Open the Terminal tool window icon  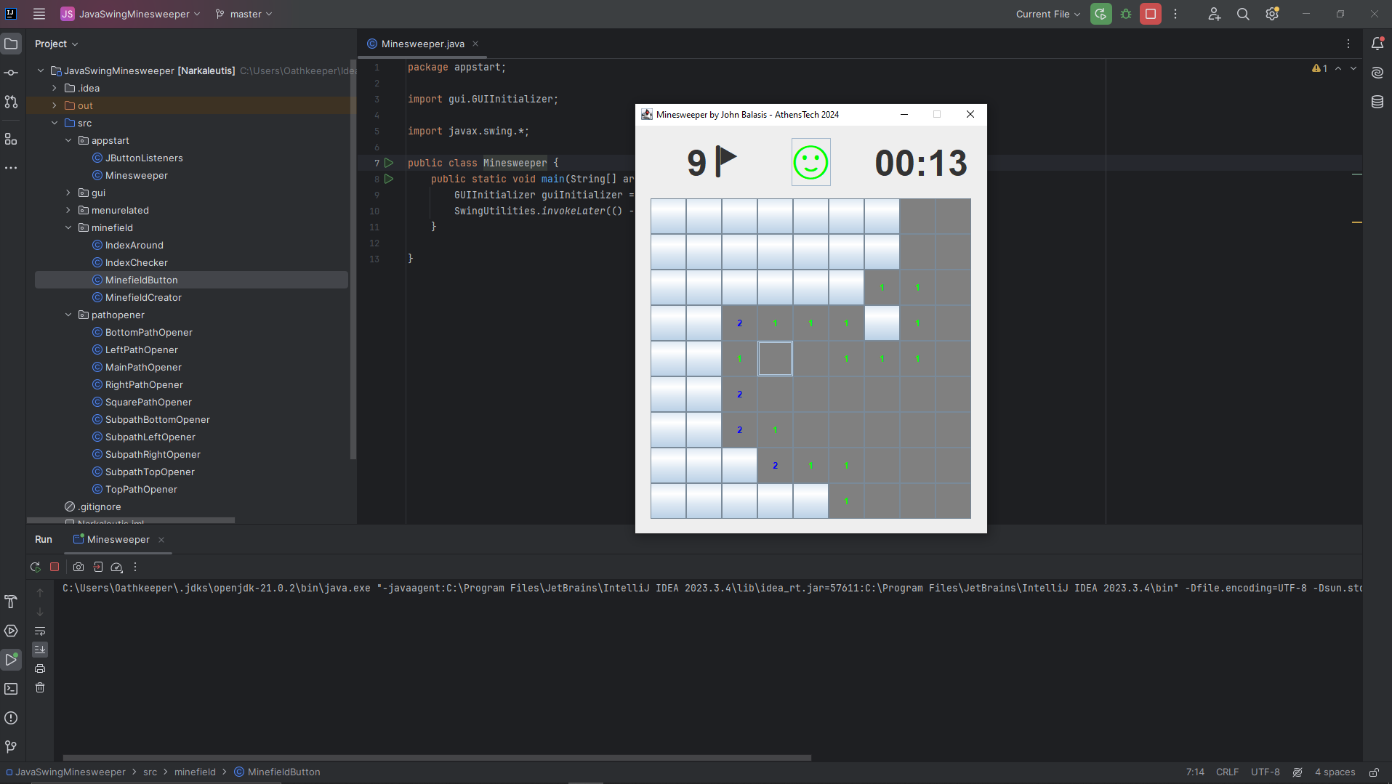coord(11,689)
